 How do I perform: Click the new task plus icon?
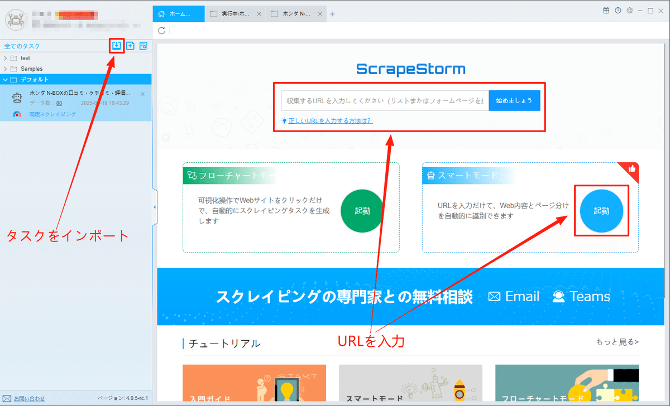coord(130,46)
